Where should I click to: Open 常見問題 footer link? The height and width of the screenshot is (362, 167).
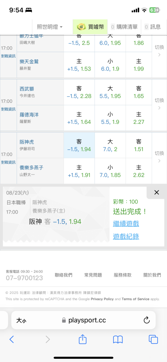tap(93, 275)
